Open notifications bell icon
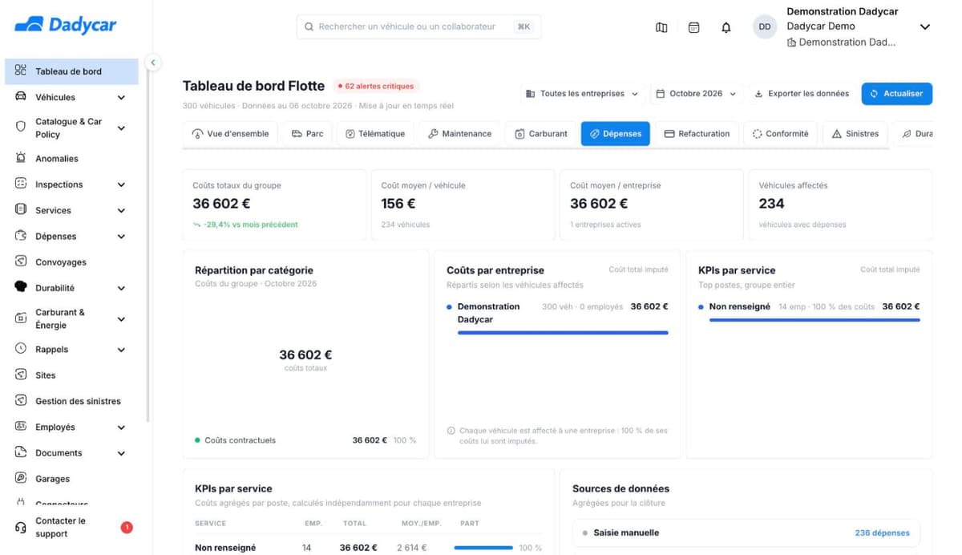This screenshot has width=962, height=555. (726, 27)
